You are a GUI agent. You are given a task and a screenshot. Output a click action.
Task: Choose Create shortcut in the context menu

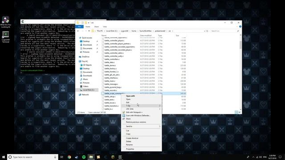click(x=142, y=138)
